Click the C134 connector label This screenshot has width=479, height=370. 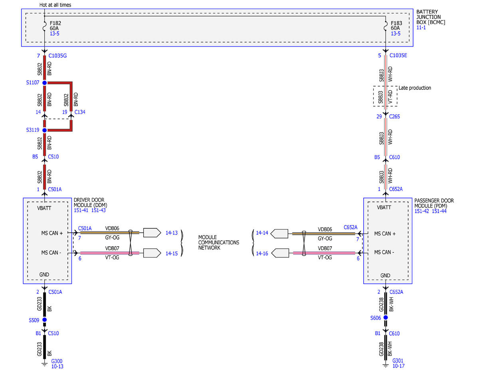click(x=79, y=112)
